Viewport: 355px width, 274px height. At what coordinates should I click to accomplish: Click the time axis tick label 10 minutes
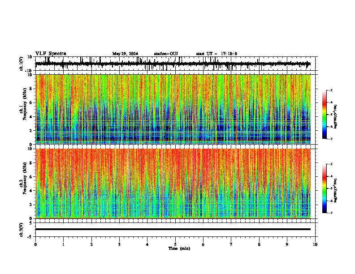(x=315, y=244)
